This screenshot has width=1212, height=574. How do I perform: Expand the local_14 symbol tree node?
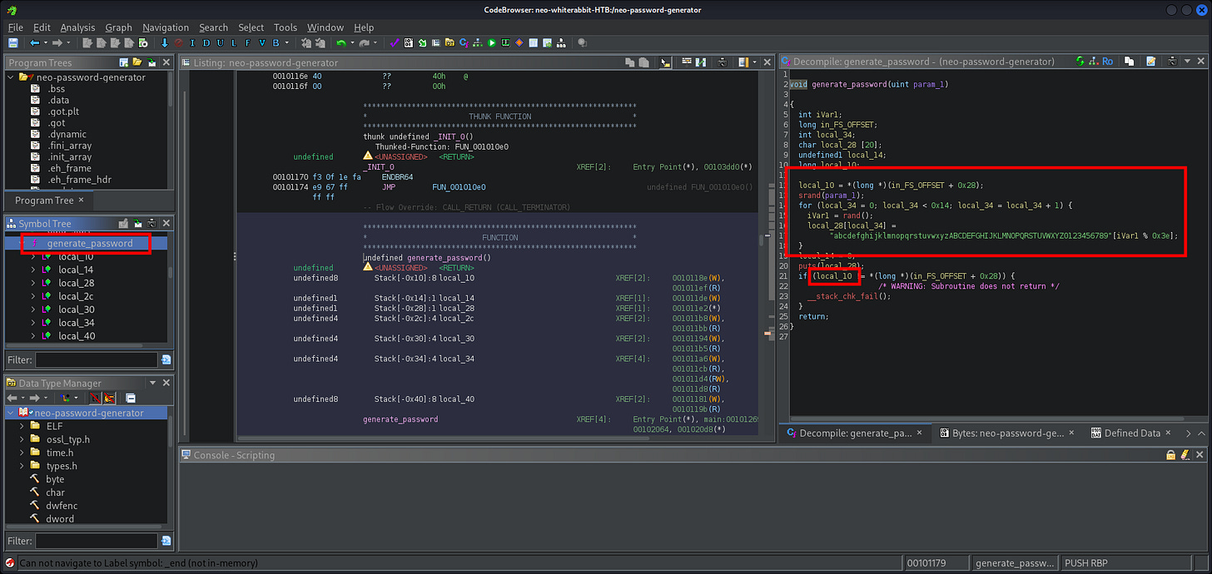point(33,270)
